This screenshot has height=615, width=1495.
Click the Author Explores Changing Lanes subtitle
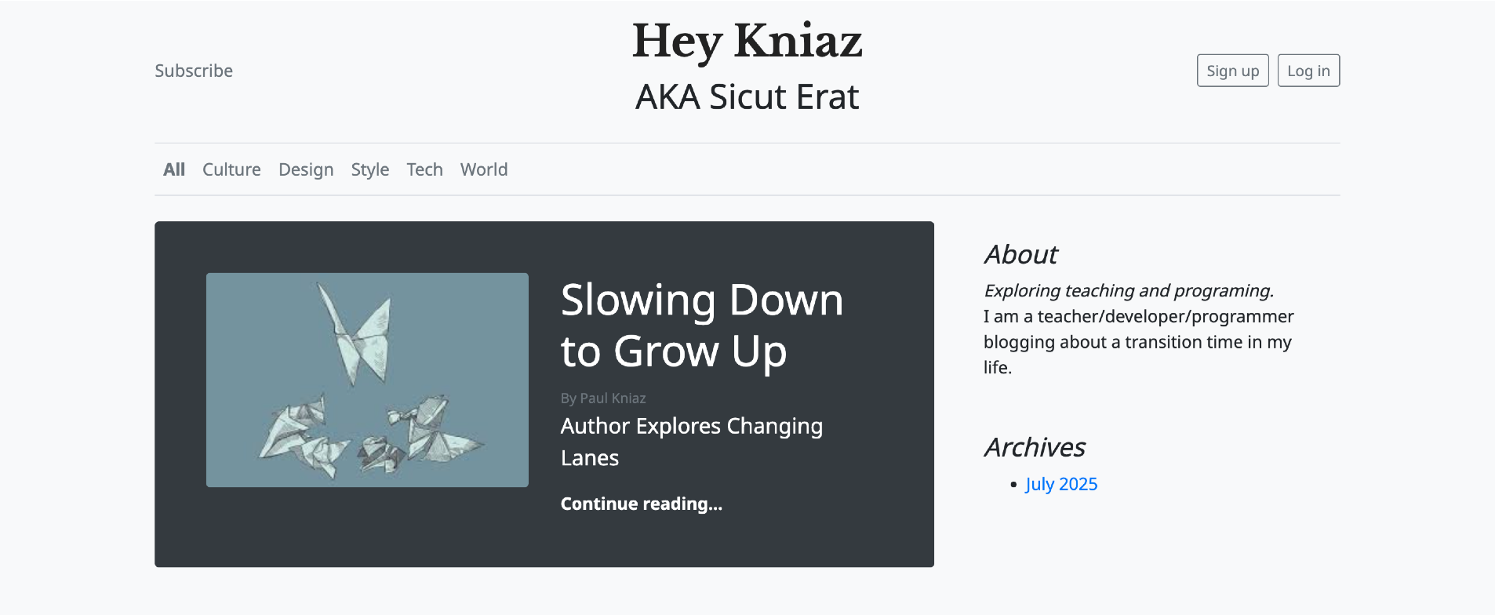click(691, 442)
